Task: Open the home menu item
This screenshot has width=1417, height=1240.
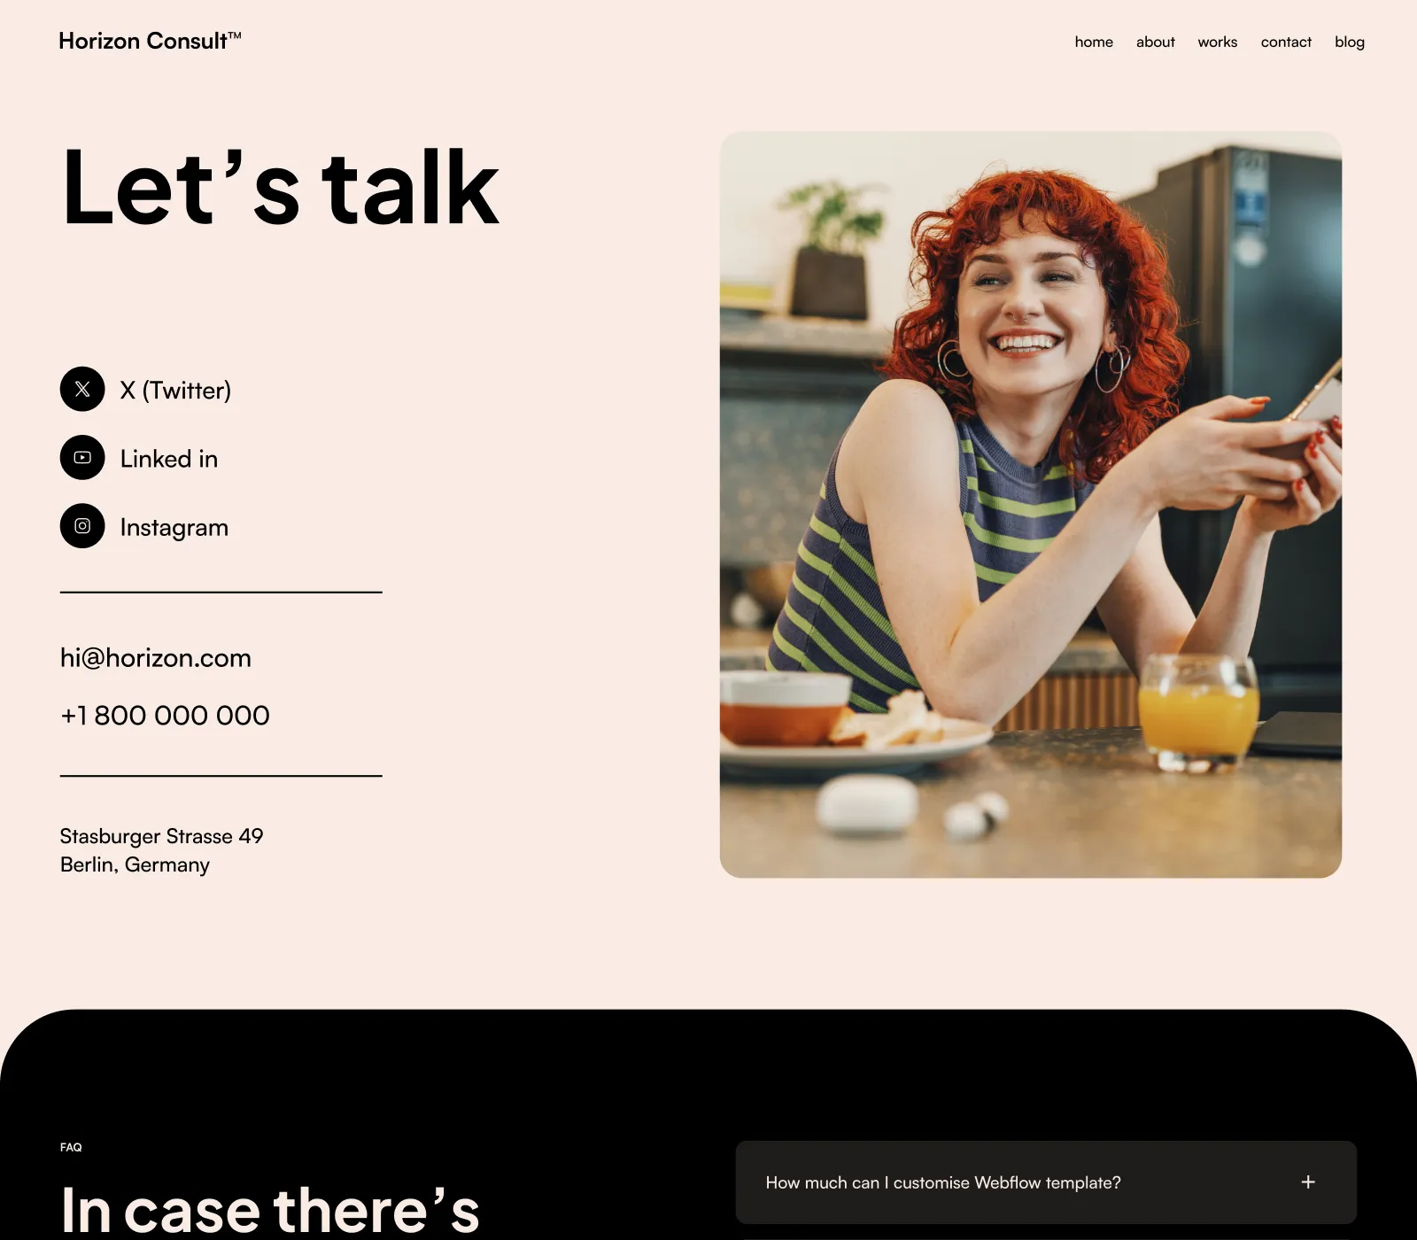Action: (x=1094, y=42)
